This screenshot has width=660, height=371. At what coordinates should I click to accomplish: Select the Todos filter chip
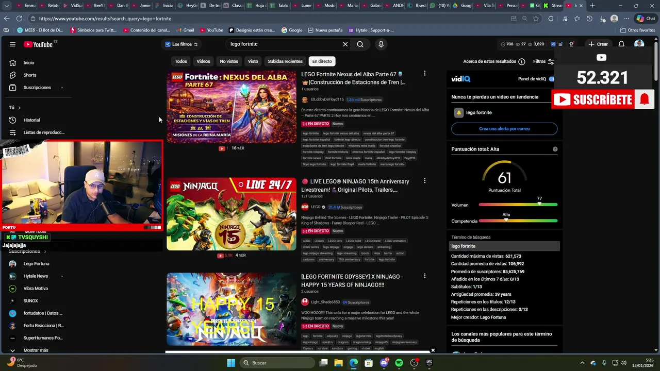tap(180, 61)
